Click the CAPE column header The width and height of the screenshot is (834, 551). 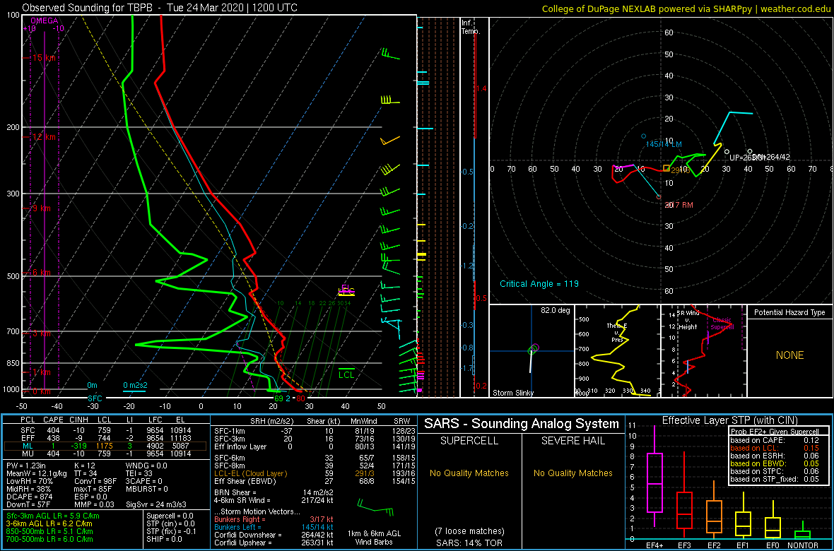[x=53, y=421]
